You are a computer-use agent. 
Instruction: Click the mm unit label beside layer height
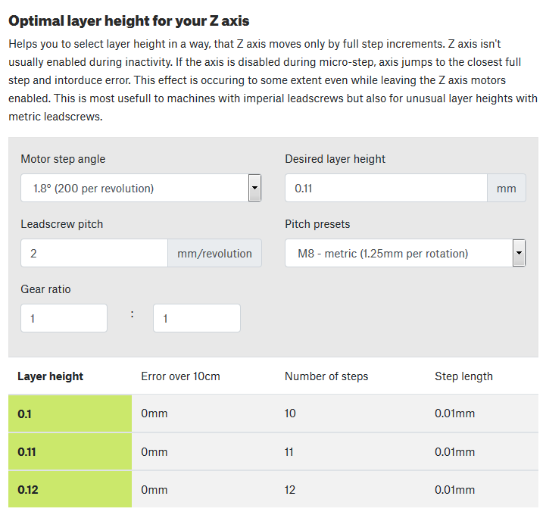(x=506, y=188)
